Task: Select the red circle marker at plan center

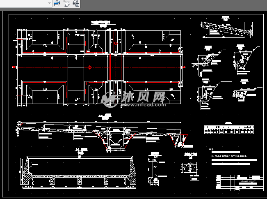Action: click(90, 67)
